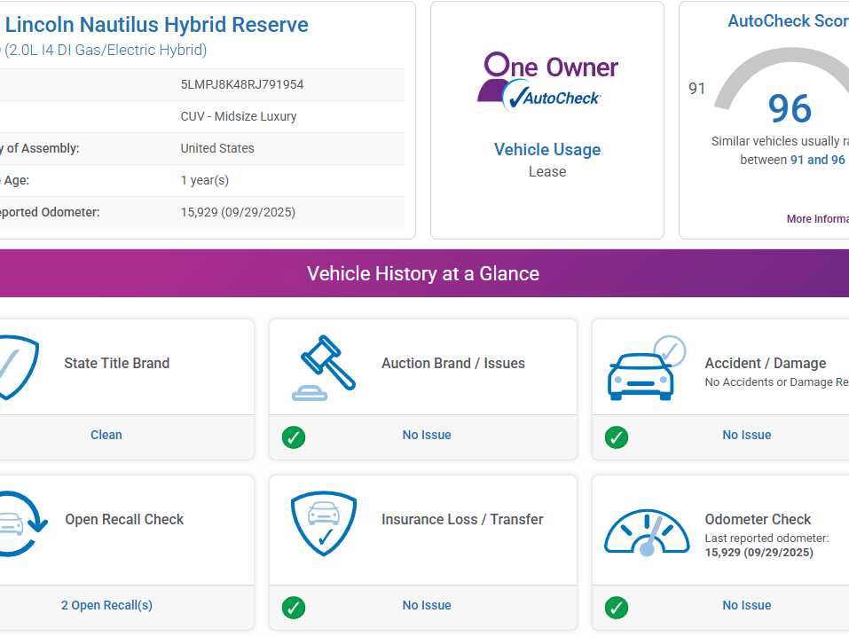Click green checkmark under Accident / Damage
Image resolution: width=849 pixels, height=637 pixels.
coord(617,436)
